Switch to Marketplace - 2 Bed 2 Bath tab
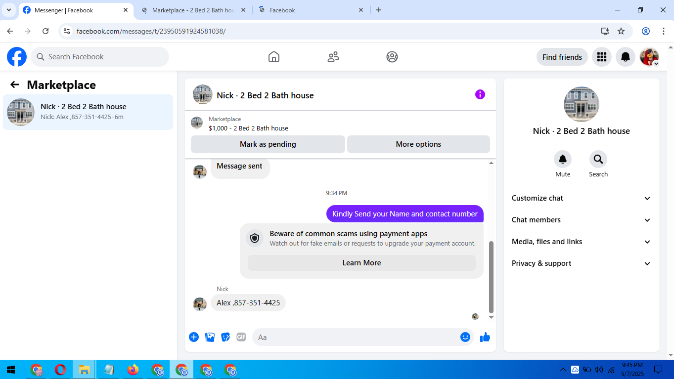This screenshot has width=674, height=379. pyautogui.click(x=193, y=10)
